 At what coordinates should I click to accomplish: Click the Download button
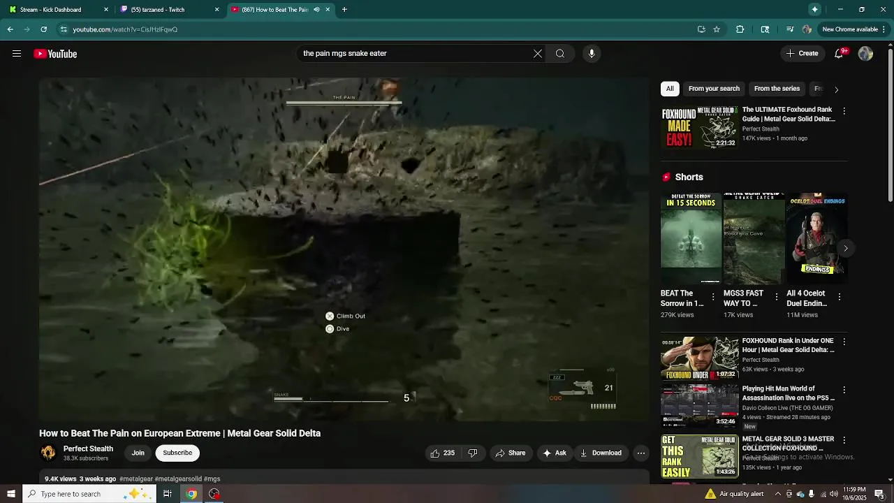click(601, 453)
